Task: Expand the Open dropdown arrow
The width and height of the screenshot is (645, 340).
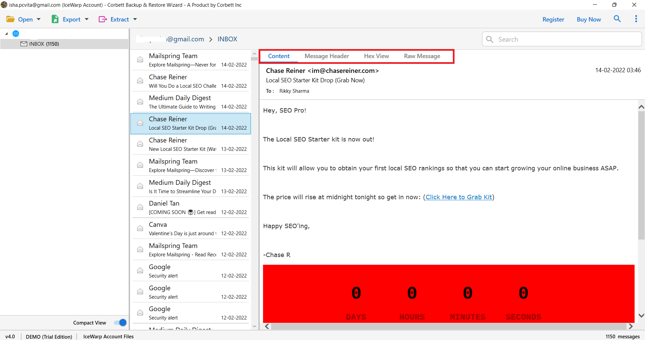Action: (39, 19)
